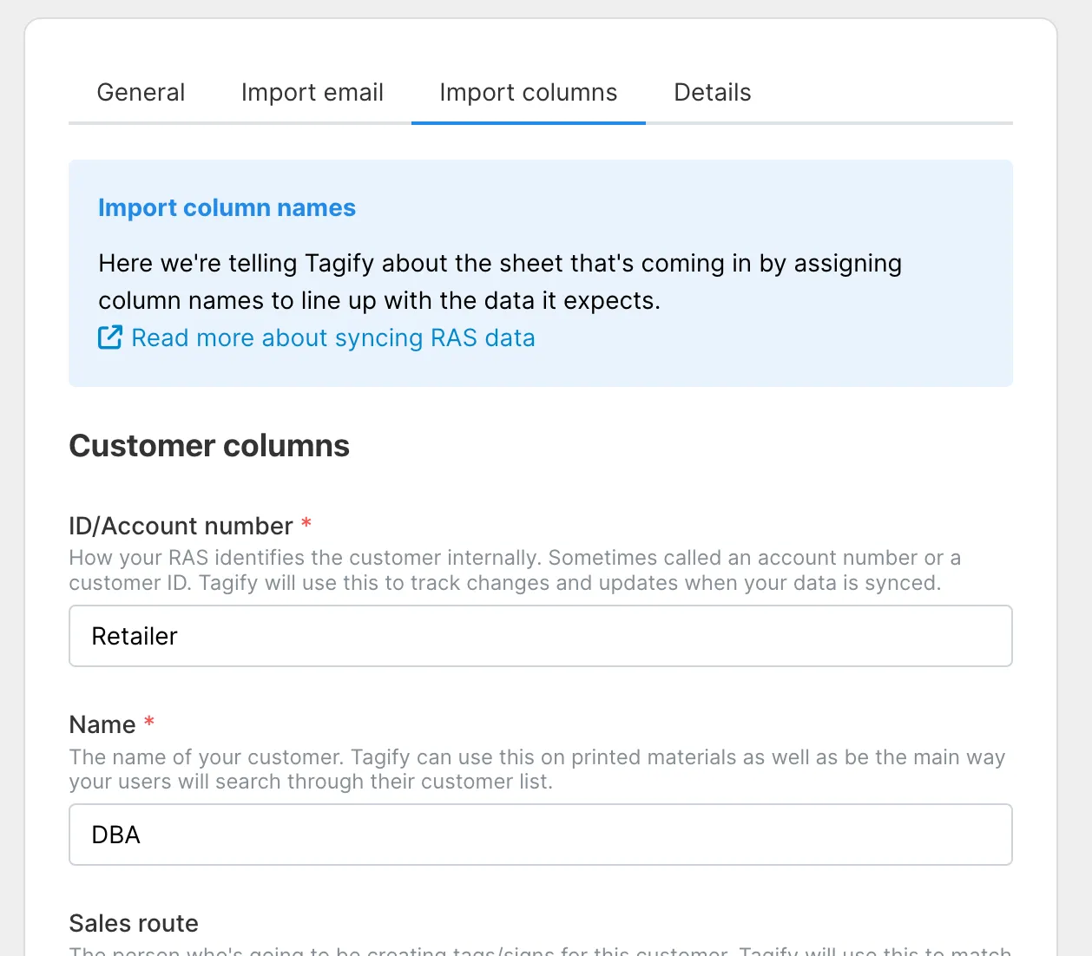Go to the Details tab

[x=713, y=92]
